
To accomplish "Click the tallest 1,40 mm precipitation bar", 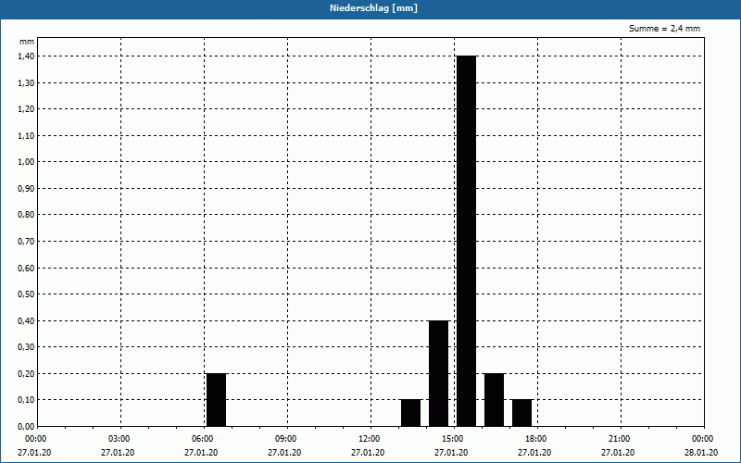I will tap(467, 241).
